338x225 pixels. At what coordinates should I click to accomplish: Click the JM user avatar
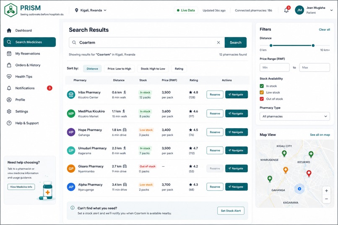coord(299,10)
